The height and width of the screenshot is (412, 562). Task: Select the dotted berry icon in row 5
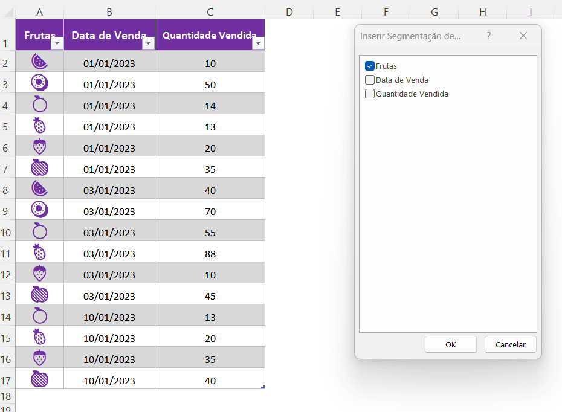39,126
